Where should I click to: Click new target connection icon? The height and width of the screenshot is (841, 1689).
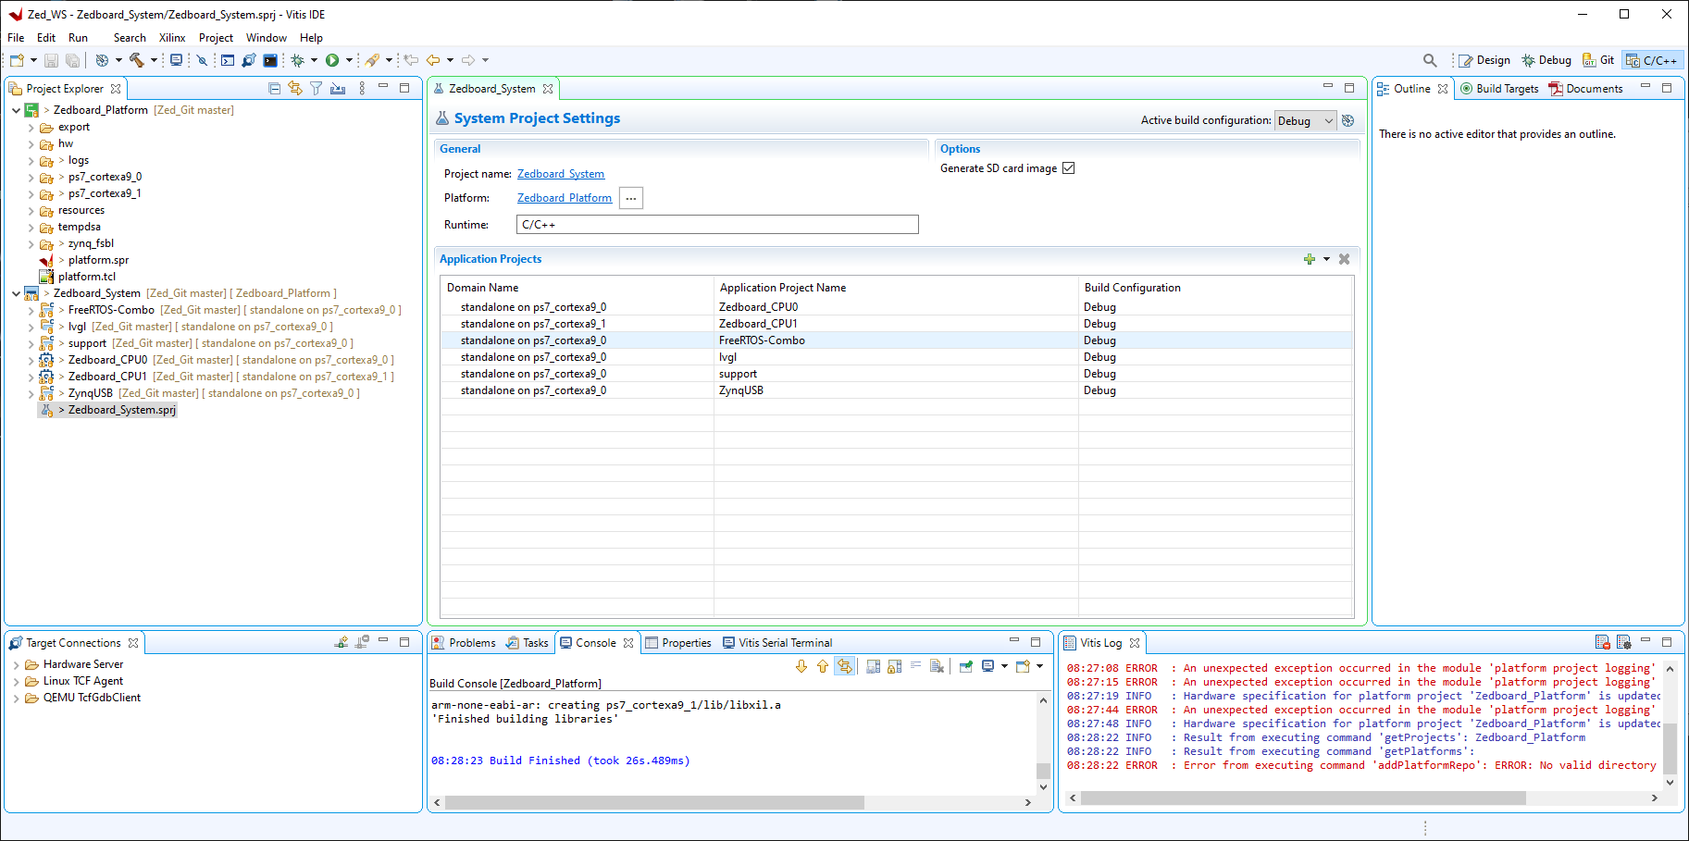tap(342, 642)
